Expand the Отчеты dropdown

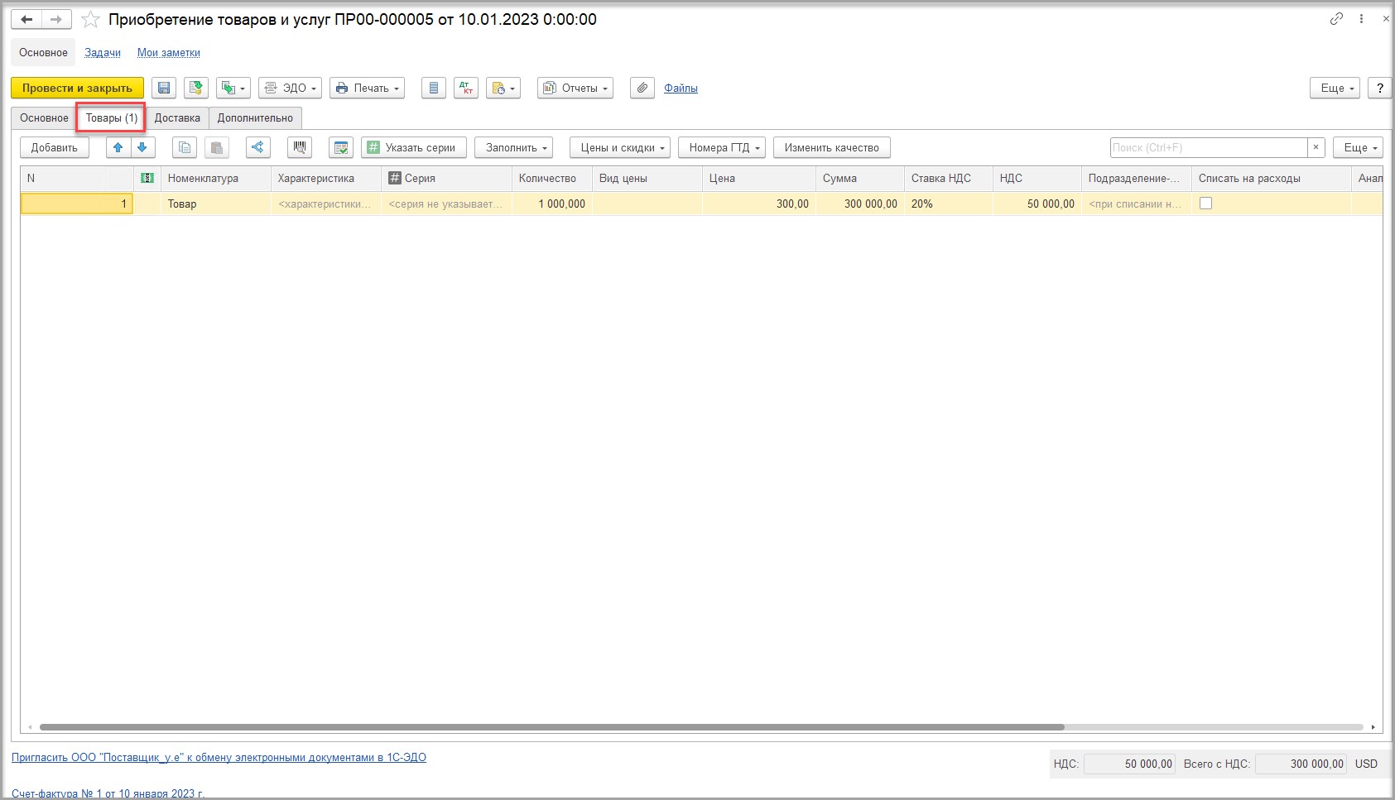pos(575,89)
